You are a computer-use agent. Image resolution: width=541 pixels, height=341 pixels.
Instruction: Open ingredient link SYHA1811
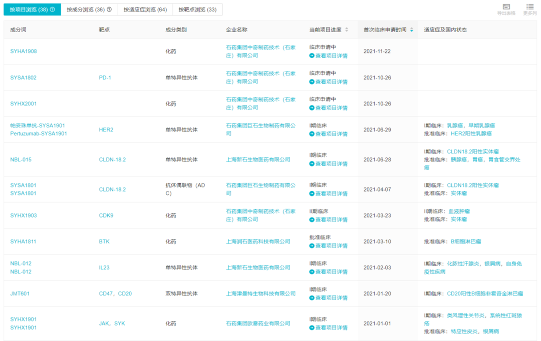23,242
